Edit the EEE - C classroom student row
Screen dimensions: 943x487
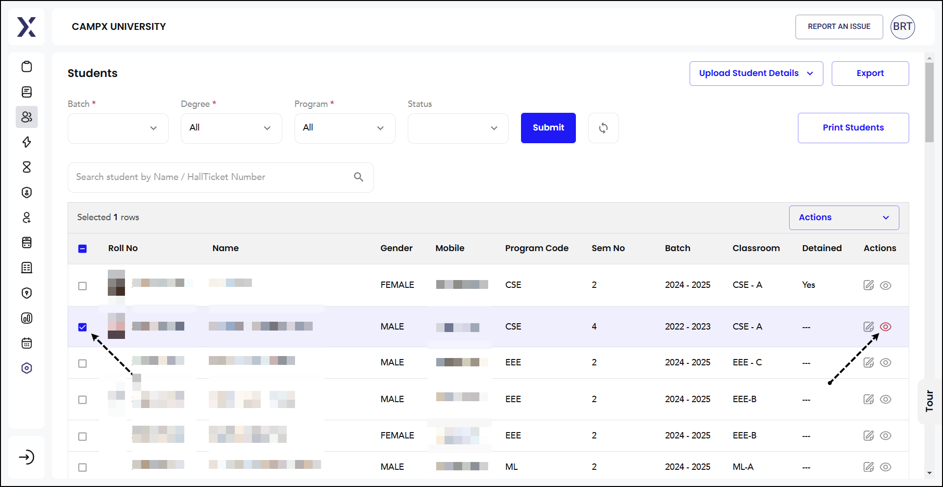869,362
